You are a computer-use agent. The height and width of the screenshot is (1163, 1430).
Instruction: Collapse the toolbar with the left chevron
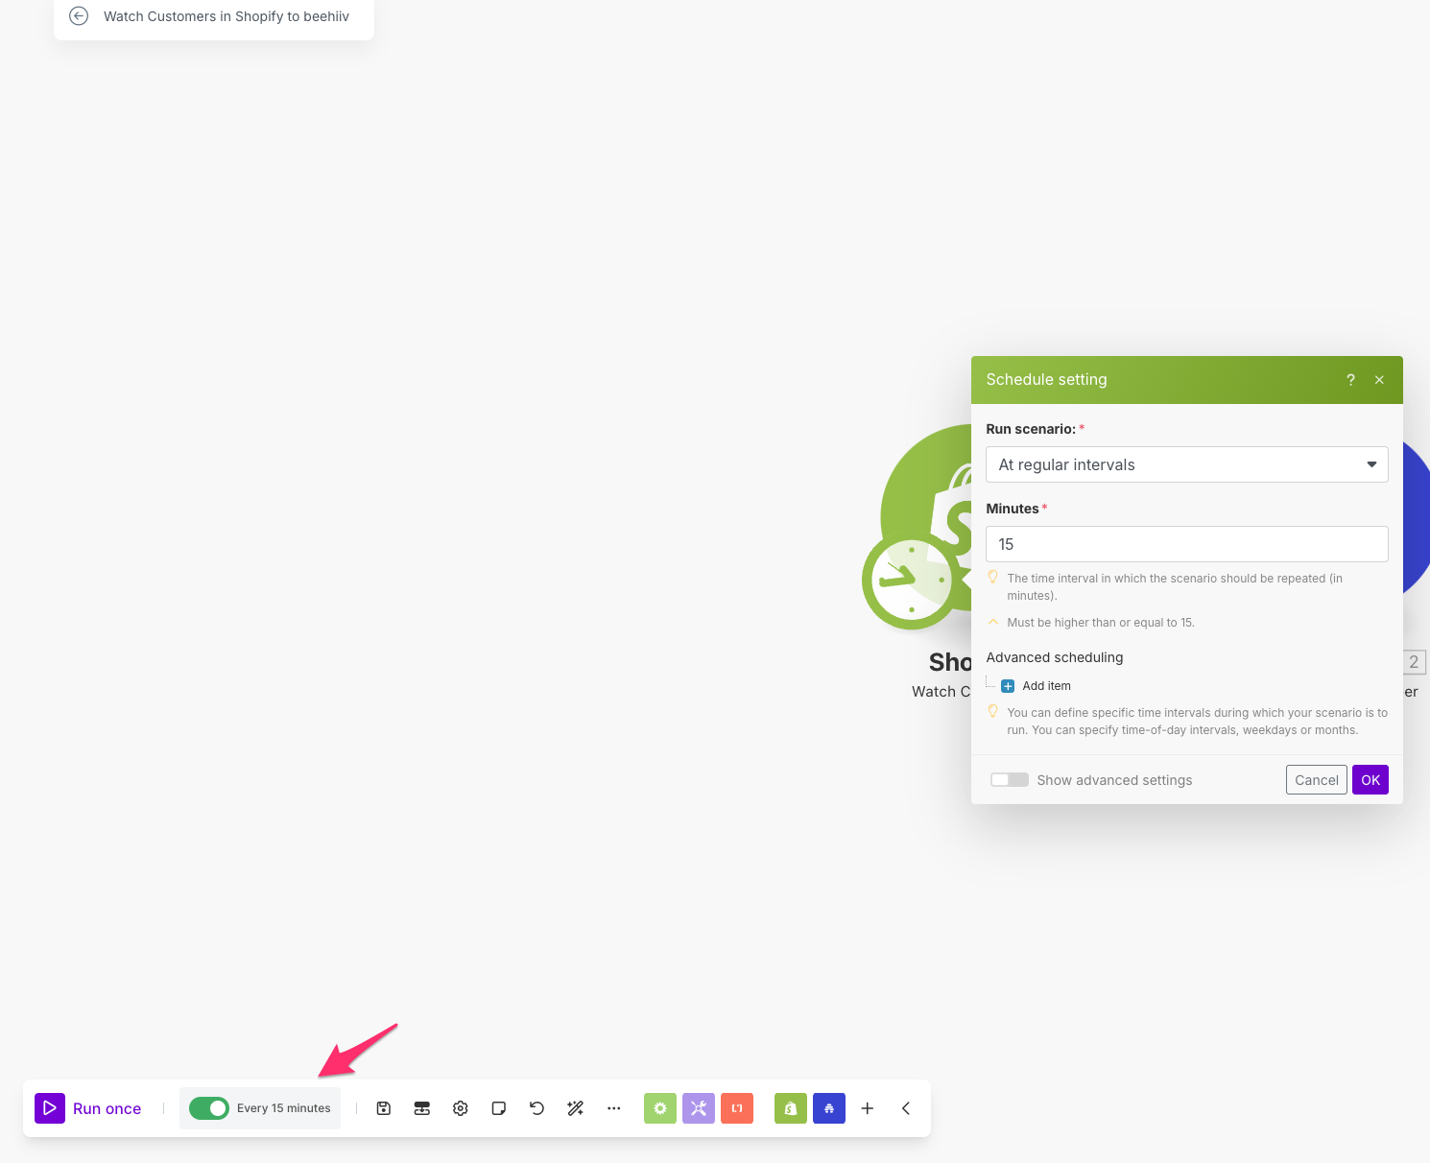point(906,1108)
